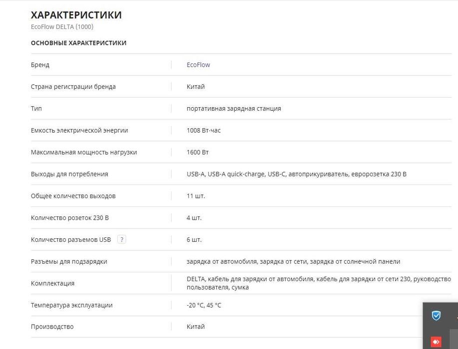Click the -20 °C, 45 °C temperature value

[x=204, y=305]
